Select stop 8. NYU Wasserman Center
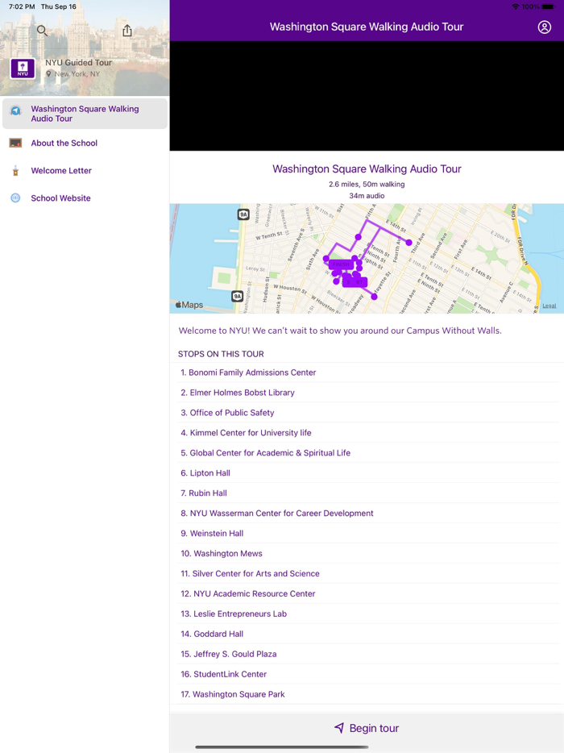Image resolution: width=564 pixels, height=753 pixels. point(367,514)
